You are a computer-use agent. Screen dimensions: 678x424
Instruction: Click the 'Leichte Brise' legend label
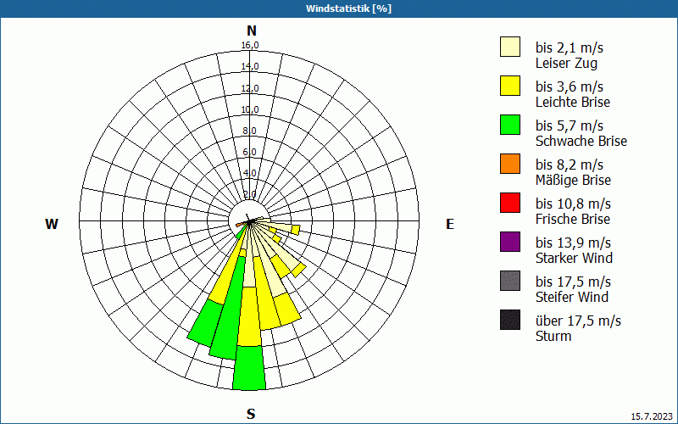[x=573, y=102]
